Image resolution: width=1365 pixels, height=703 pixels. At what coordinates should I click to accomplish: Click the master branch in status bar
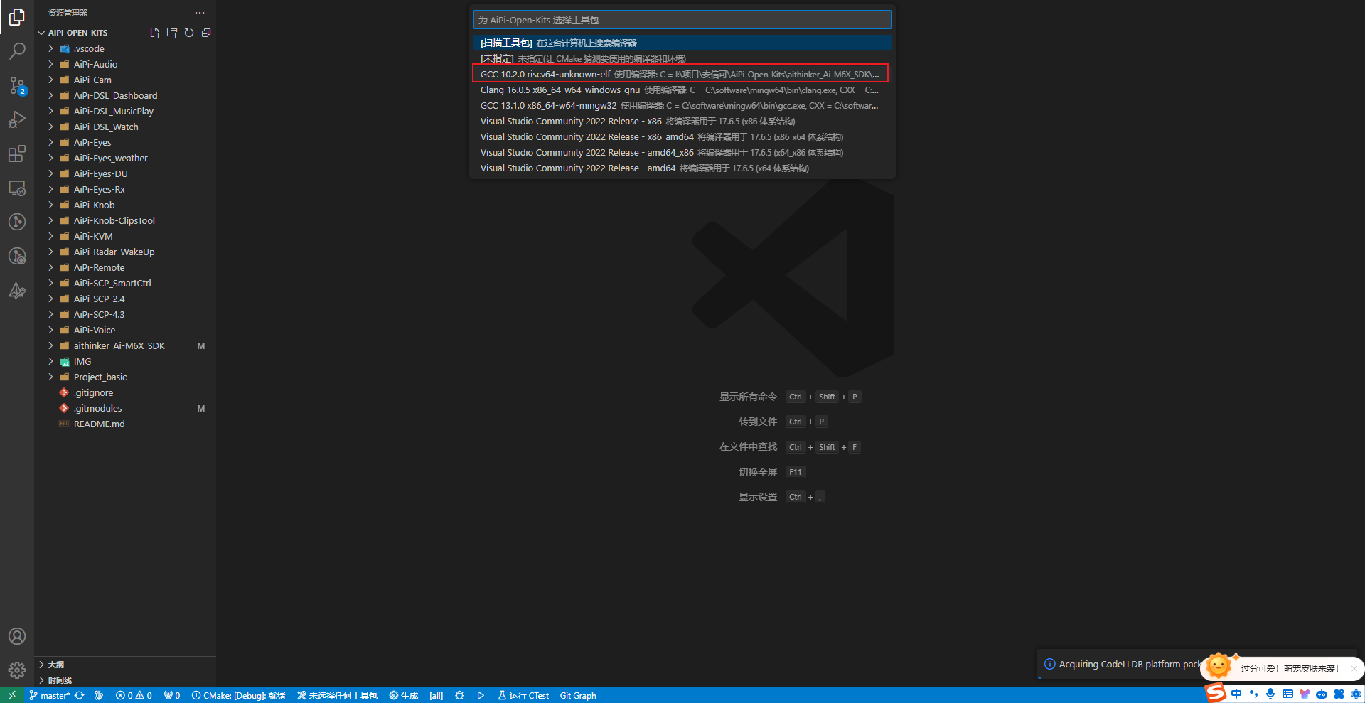coord(50,695)
